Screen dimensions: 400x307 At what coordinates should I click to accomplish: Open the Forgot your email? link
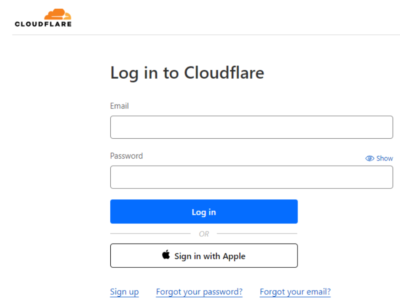coord(295,292)
